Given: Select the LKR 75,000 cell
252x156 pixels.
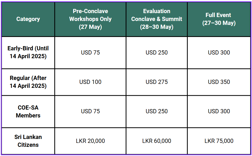Looking at the screenshot, I should 219,141.
